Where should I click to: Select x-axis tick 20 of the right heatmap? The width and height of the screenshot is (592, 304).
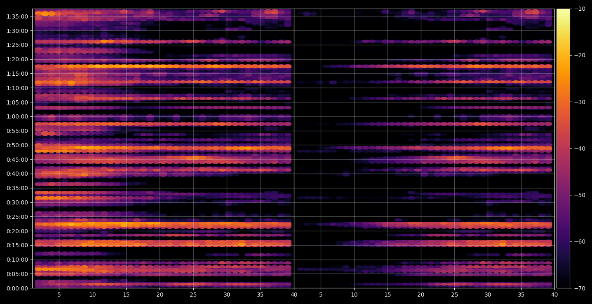coord(421,295)
